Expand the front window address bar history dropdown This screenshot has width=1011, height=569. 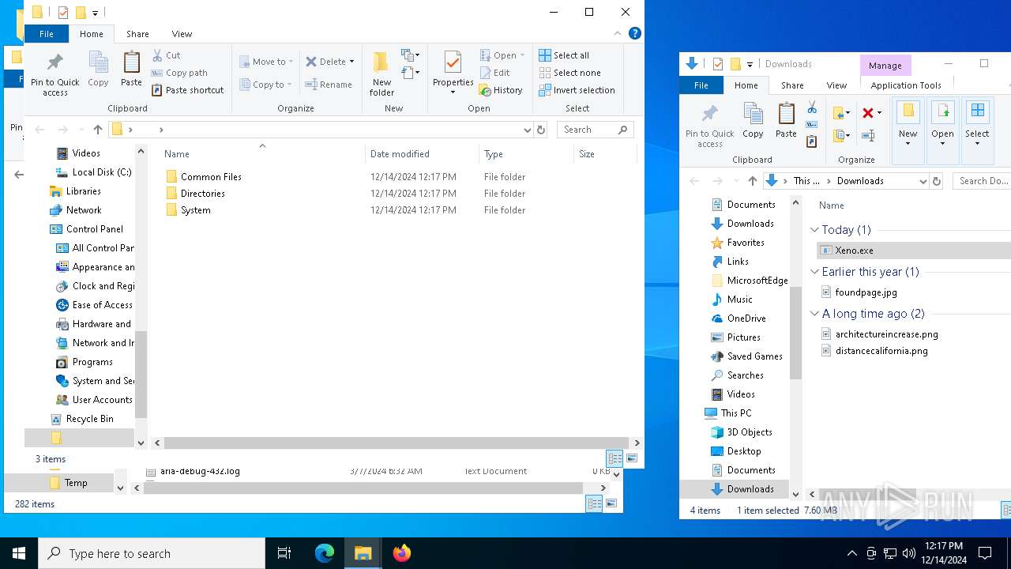pos(528,130)
